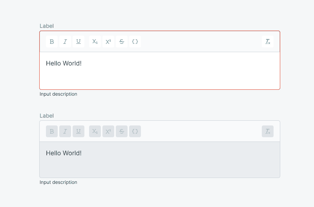
Task: Click the Label above the red-bordered editor
Action: [47, 26]
